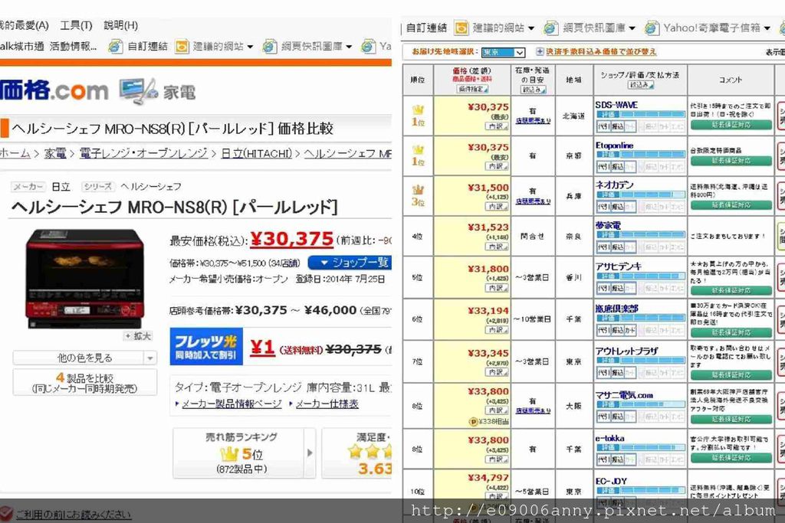The width and height of the screenshot is (785, 523).
Task: Open 条件指定 under 価格 column header
Action: (472, 89)
